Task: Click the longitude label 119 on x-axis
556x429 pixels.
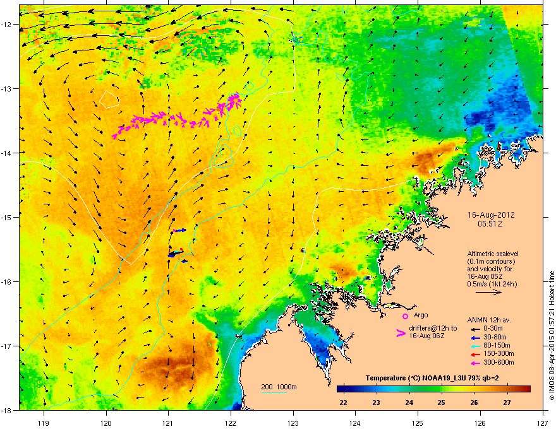Action: pyautogui.click(x=44, y=423)
